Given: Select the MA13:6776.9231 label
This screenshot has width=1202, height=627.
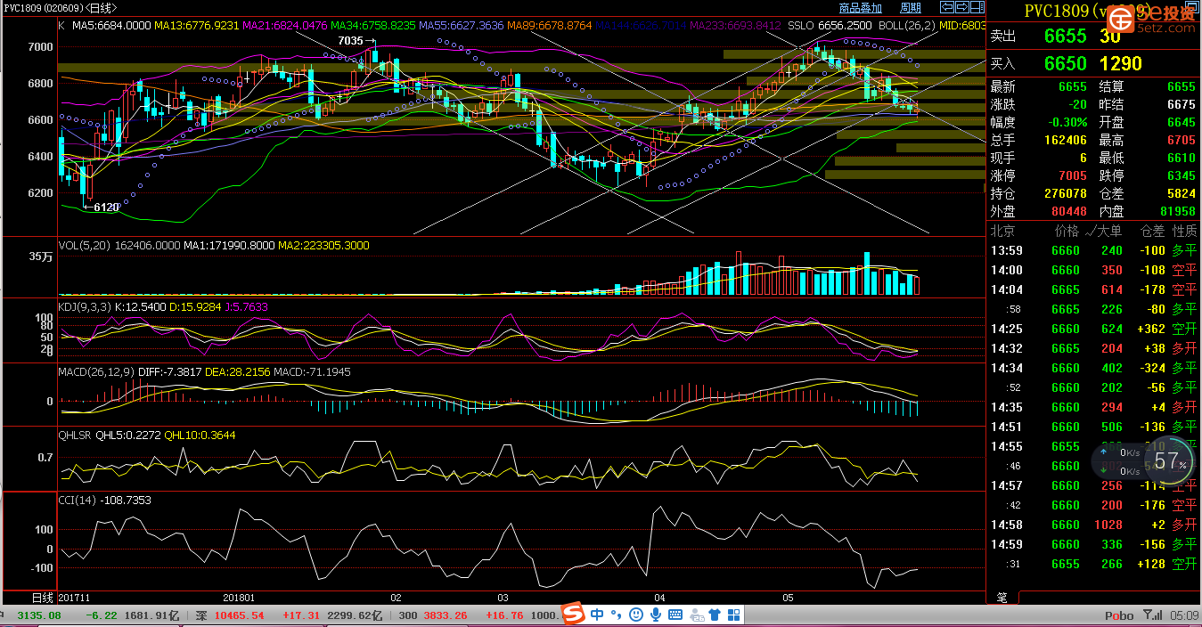Looking at the screenshot, I should [x=197, y=26].
